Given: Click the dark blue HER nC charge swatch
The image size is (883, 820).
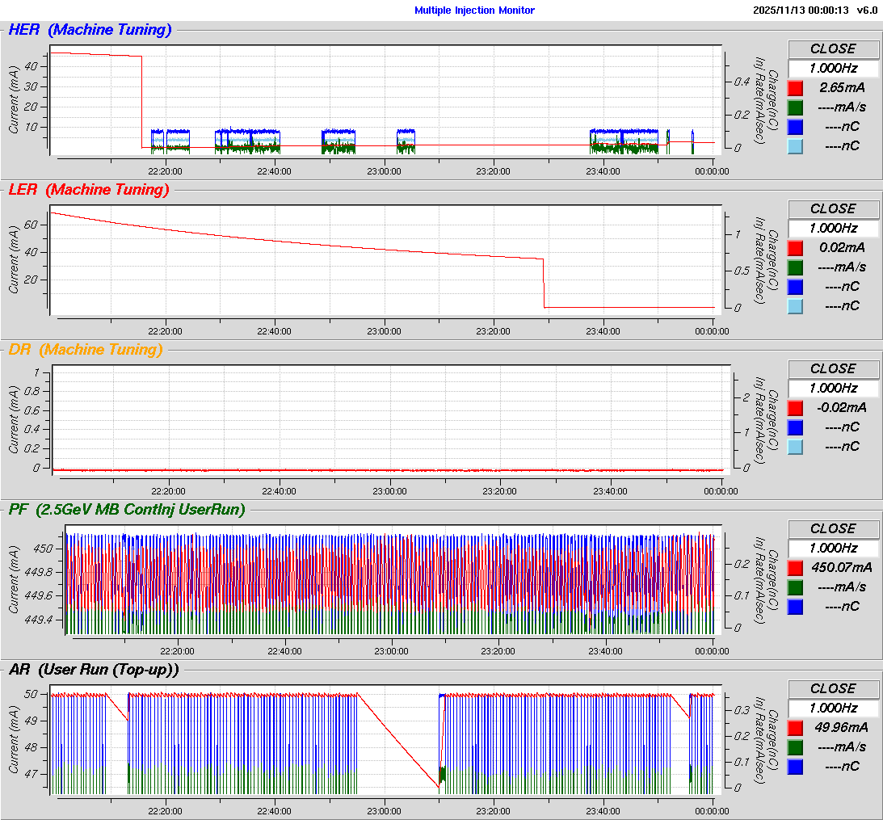Looking at the screenshot, I should [796, 127].
